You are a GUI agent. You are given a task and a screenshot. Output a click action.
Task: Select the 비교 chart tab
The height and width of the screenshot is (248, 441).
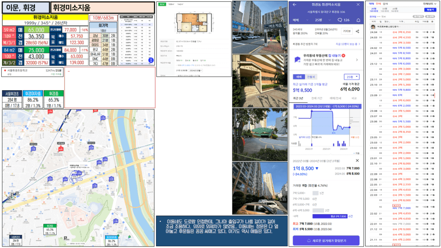coord(354,98)
